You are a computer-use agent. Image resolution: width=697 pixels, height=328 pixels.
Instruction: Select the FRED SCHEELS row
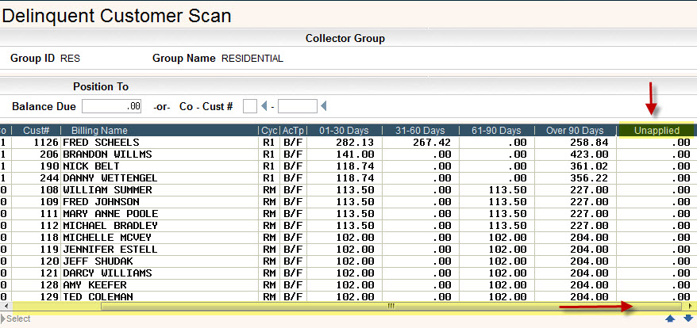coord(347,143)
